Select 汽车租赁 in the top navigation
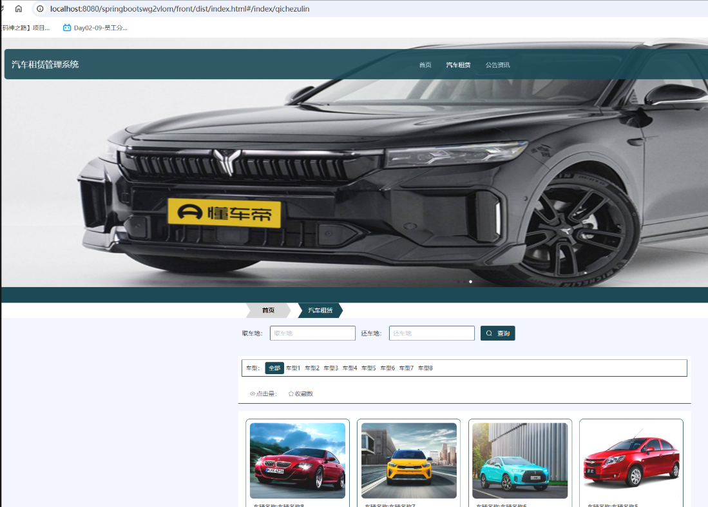Viewport: 708px width, 507px height. 458,65
